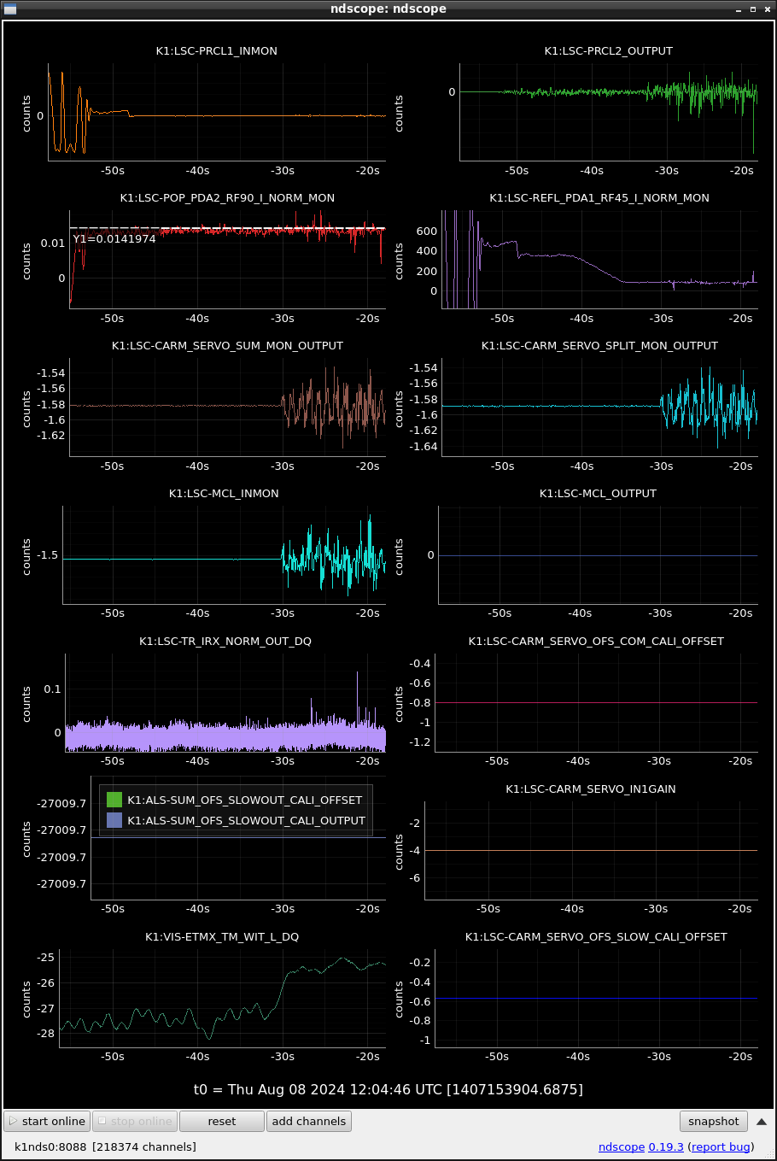The height and width of the screenshot is (1161, 777).
Task: Close the ndscope window
Action: 766,9
